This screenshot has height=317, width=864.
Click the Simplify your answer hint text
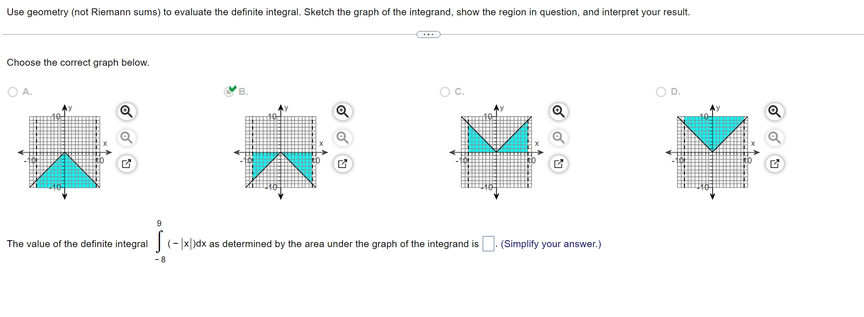[551, 244]
